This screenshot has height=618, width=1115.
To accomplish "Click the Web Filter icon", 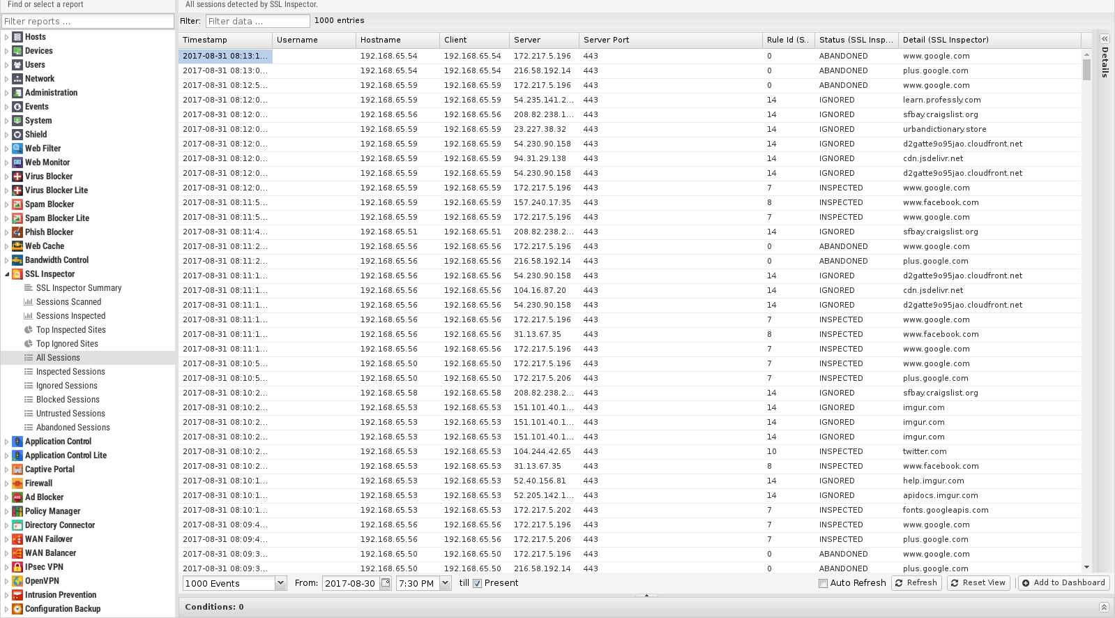I will [17, 149].
